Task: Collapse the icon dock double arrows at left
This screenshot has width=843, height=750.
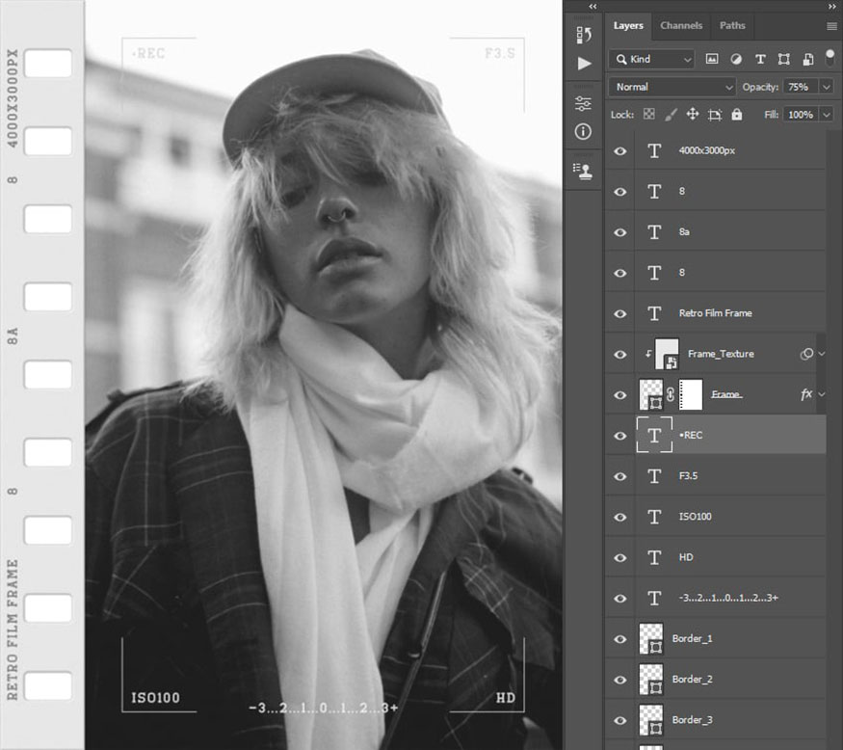Action: (593, 7)
